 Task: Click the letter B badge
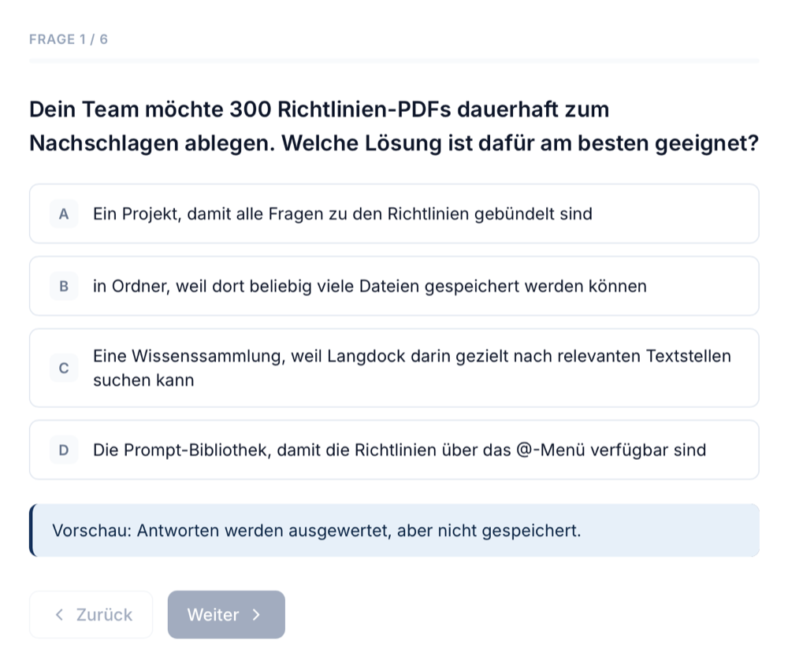[64, 287]
